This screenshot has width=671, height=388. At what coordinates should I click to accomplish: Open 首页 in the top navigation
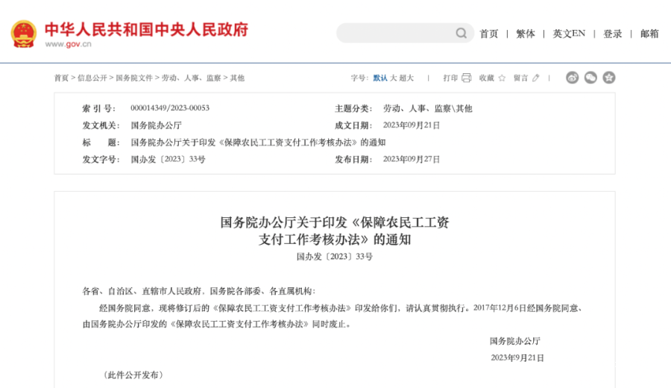click(488, 34)
